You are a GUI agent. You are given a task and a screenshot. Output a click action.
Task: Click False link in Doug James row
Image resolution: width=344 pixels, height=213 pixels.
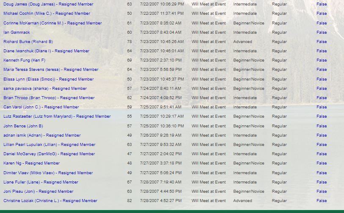coord(322,4)
